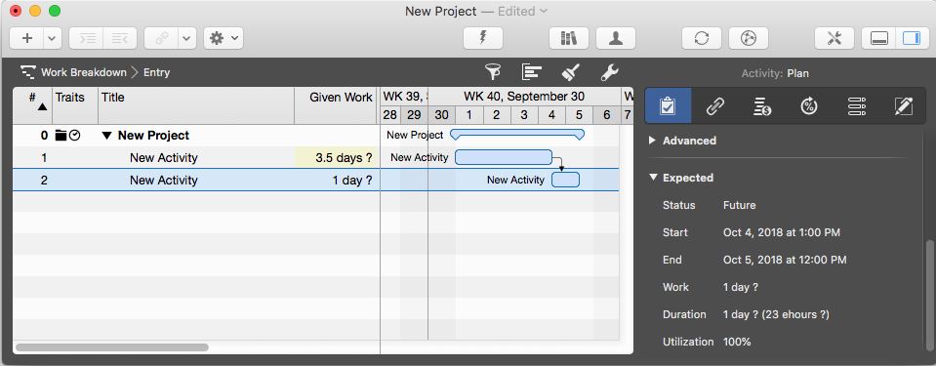936x366 pixels.
Task: Click the folder trait icon in row 0
Action: (61, 136)
